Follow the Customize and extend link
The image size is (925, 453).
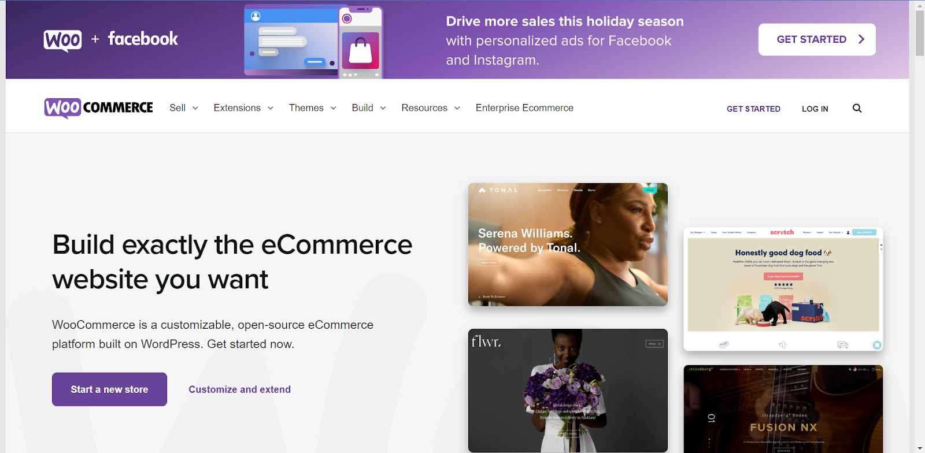coord(239,389)
